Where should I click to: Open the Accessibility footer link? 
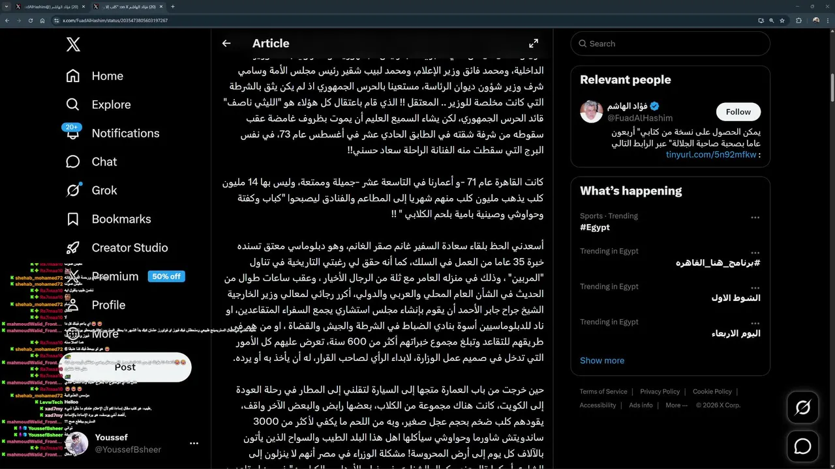click(x=598, y=405)
